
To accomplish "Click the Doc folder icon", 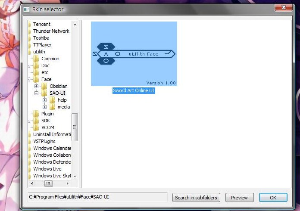I will [x=36, y=65].
